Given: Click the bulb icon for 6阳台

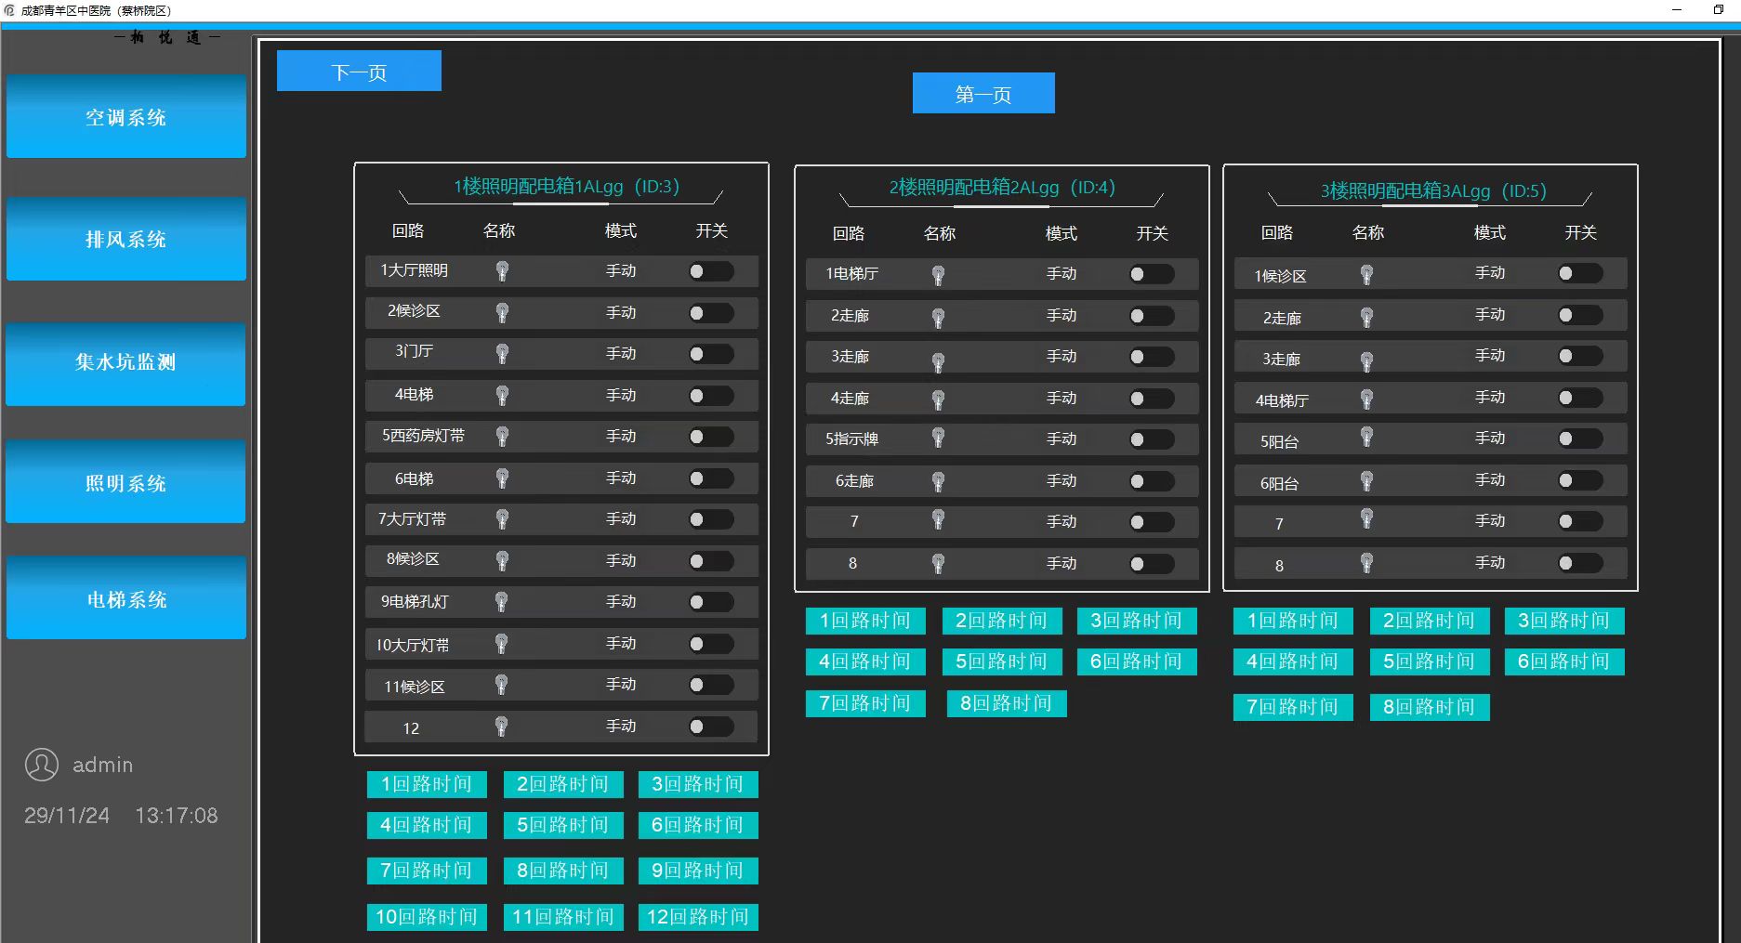Looking at the screenshot, I should pos(1366,480).
